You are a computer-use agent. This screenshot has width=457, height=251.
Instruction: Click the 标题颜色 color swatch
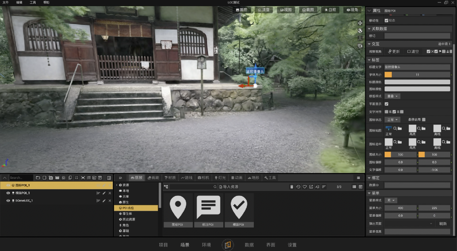[417, 82]
